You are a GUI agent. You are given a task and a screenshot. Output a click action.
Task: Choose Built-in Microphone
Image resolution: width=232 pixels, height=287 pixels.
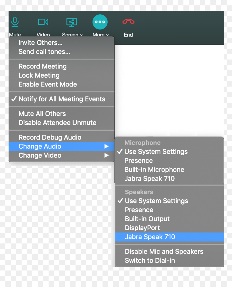coord(169,170)
